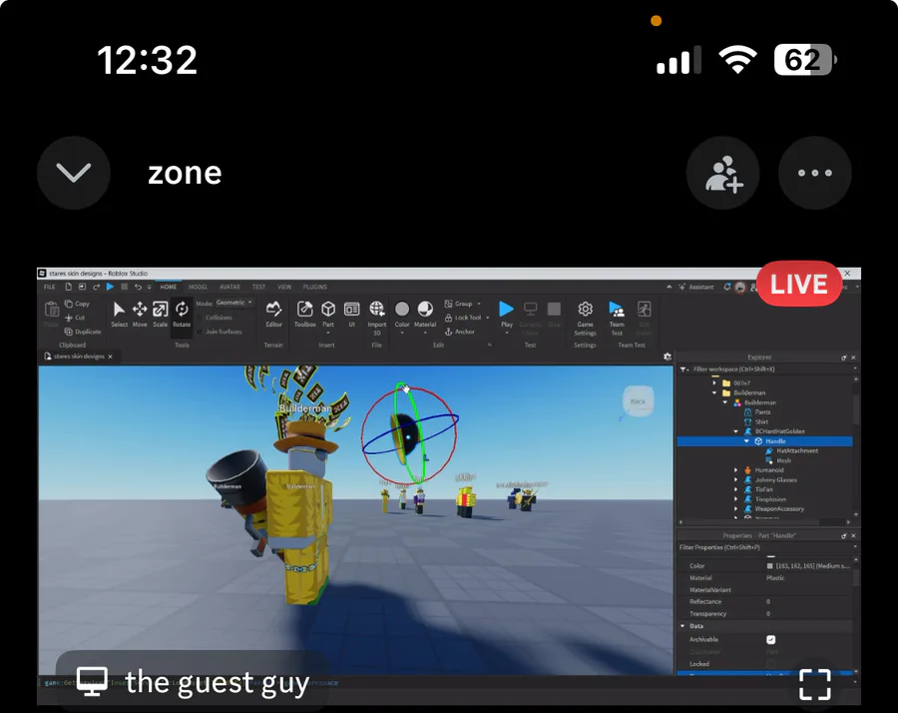Expand the 007n7 folder
The height and width of the screenshot is (713, 898).
[x=714, y=382]
